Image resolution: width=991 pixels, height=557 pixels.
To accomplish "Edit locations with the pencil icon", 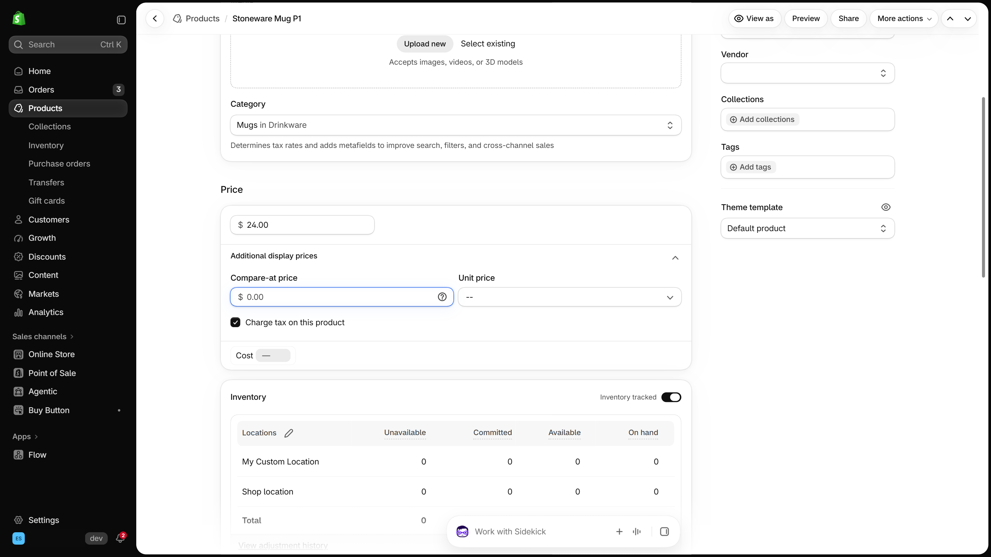I will (x=289, y=433).
